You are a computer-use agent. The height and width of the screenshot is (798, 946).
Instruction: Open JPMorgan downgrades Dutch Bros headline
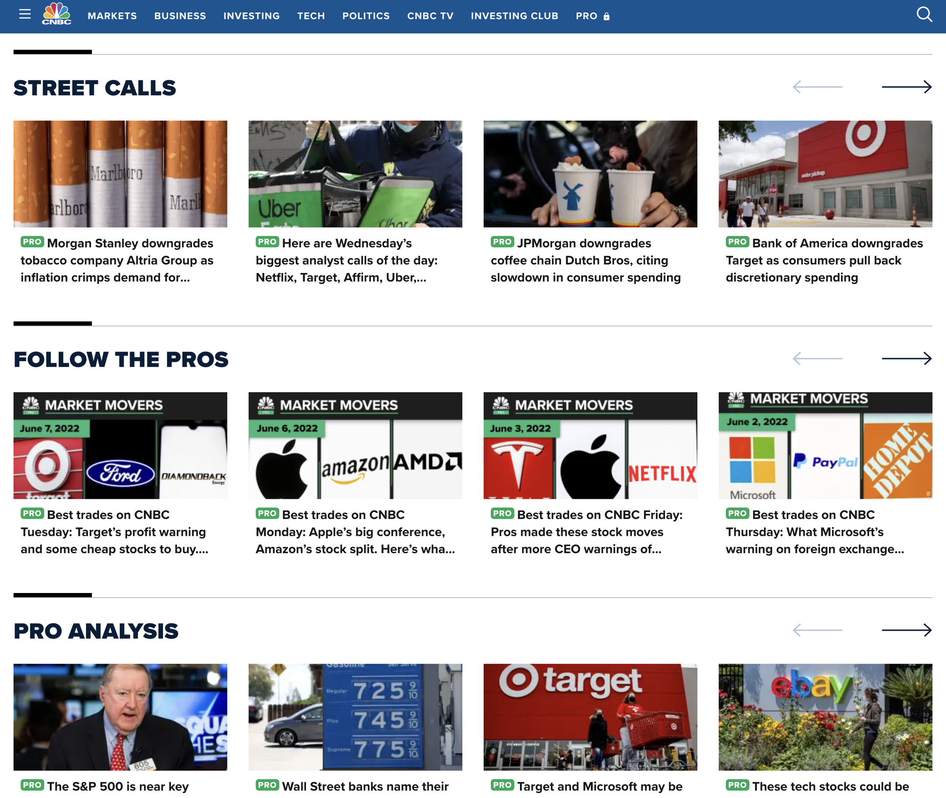tap(585, 260)
